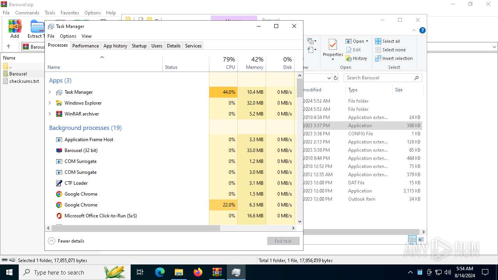498x280 pixels.
Task: Expand the Task Manager process entry
Action: (50, 92)
